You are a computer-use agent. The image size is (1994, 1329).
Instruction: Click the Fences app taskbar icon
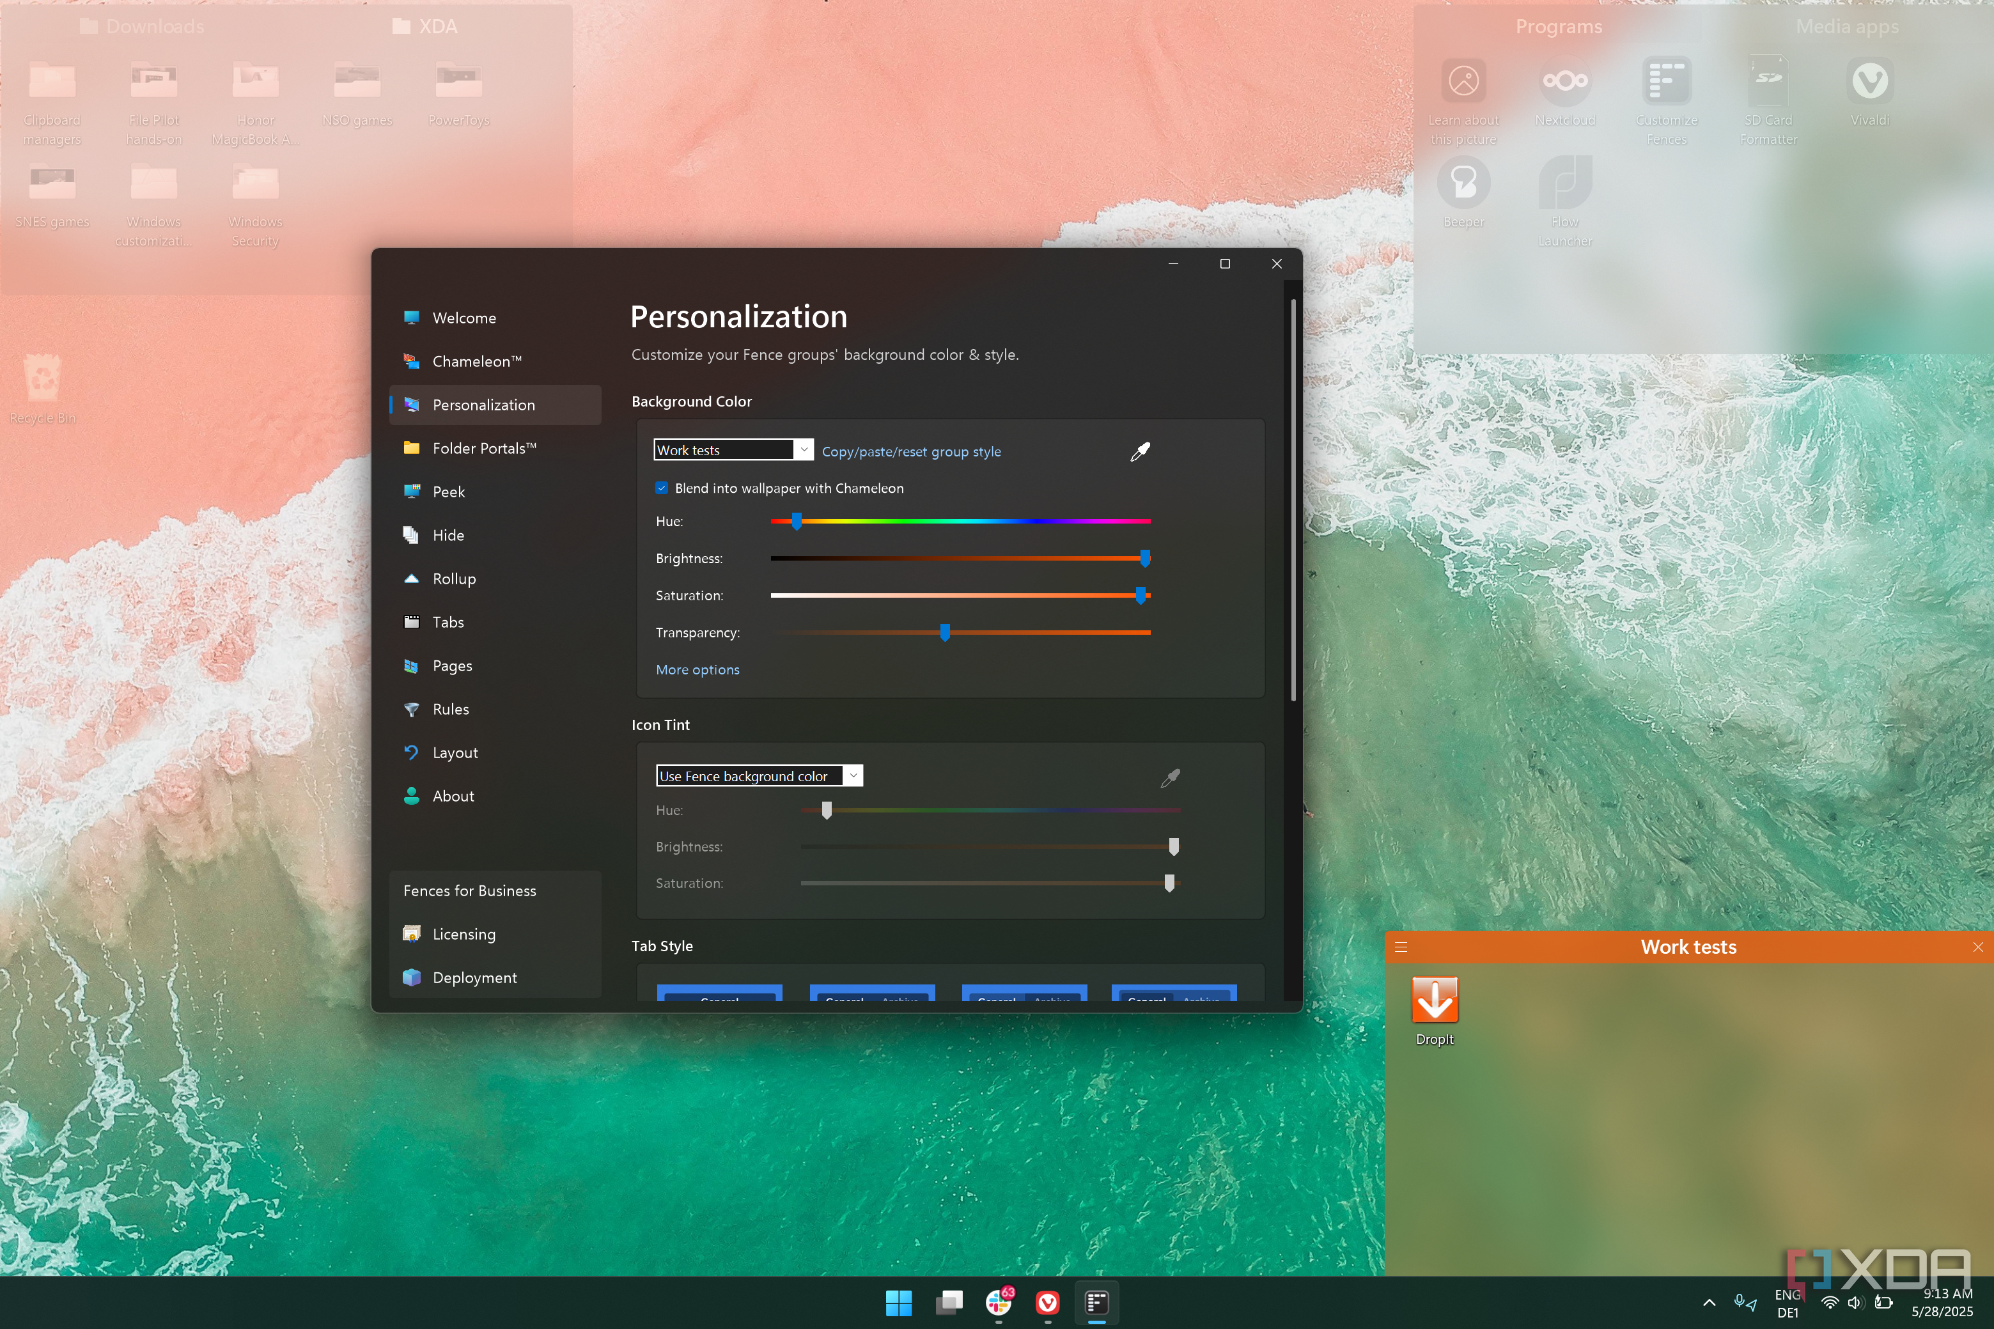[1096, 1303]
